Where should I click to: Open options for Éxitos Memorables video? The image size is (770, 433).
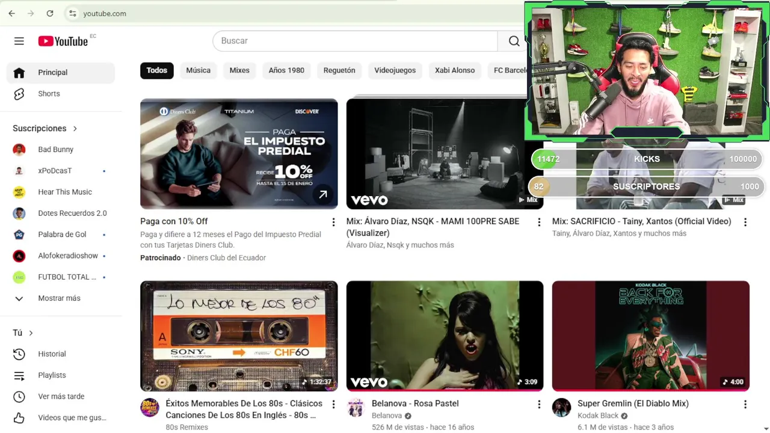[x=333, y=404]
